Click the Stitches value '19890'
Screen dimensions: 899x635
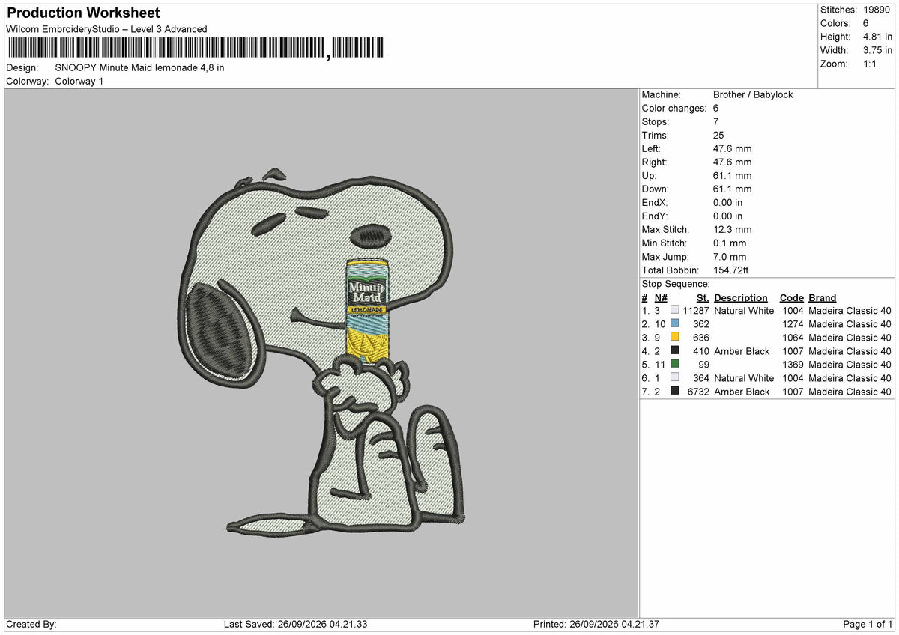pos(877,10)
